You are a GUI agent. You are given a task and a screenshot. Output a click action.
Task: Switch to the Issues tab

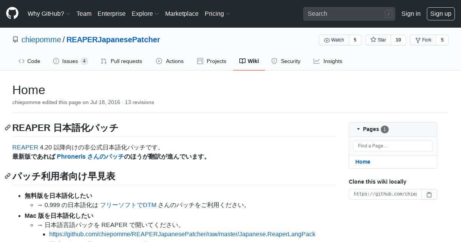coord(70,61)
